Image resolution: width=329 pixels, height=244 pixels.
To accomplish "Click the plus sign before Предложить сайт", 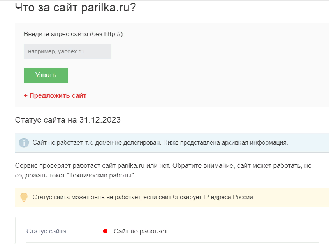I will coord(26,95).
